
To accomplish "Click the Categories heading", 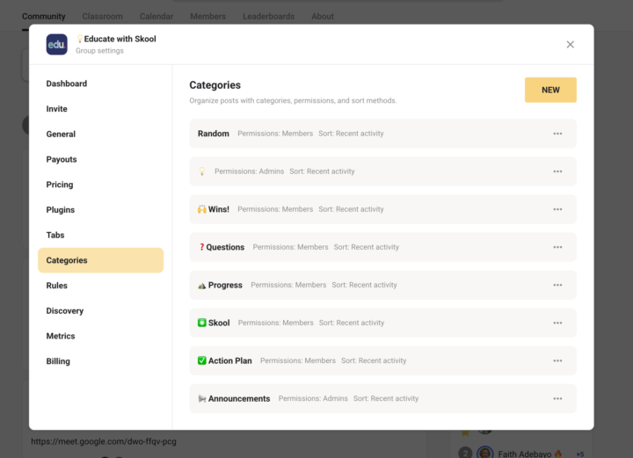I will tap(215, 85).
